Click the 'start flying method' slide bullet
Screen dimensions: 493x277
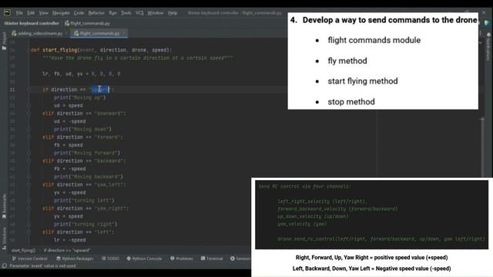[363, 81]
